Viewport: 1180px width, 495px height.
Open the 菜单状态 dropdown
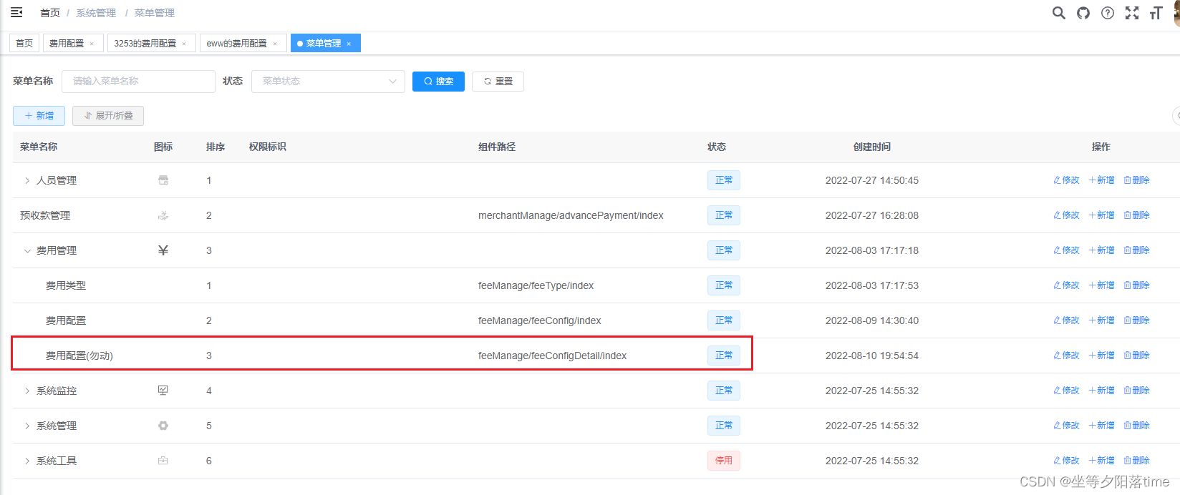[x=328, y=82]
